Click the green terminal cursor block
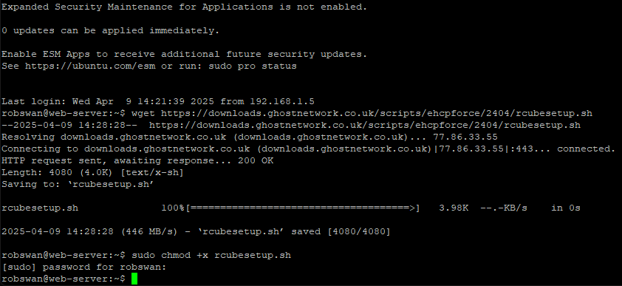Viewport: 622px width, 286px height. point(134,279)
